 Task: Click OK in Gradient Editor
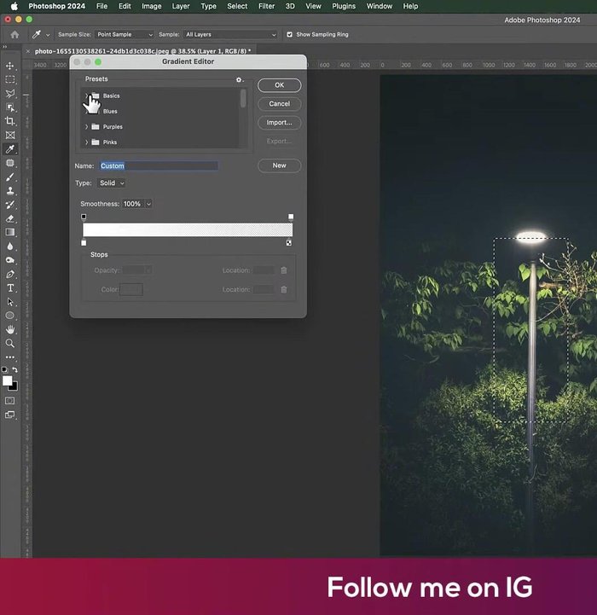coord(279,85)
